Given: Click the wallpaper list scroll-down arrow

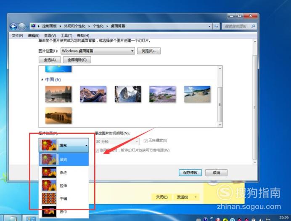Looking at the screenshot, I should [220, 125].
